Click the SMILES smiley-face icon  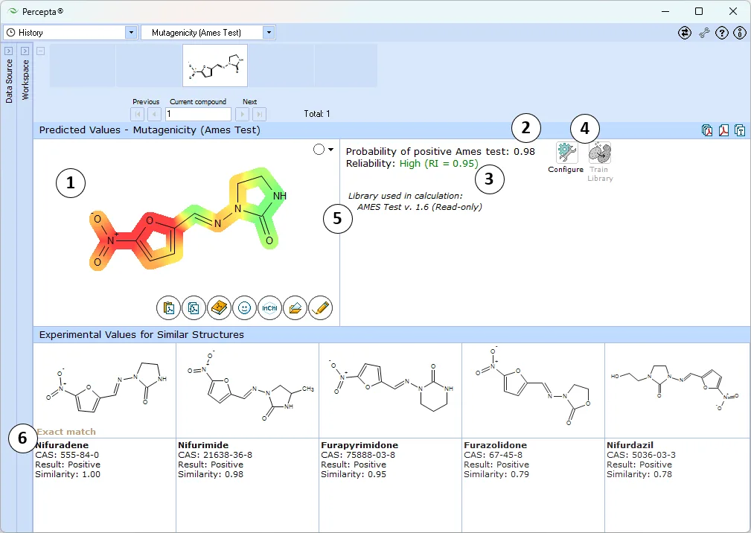[x=244, y=308]
